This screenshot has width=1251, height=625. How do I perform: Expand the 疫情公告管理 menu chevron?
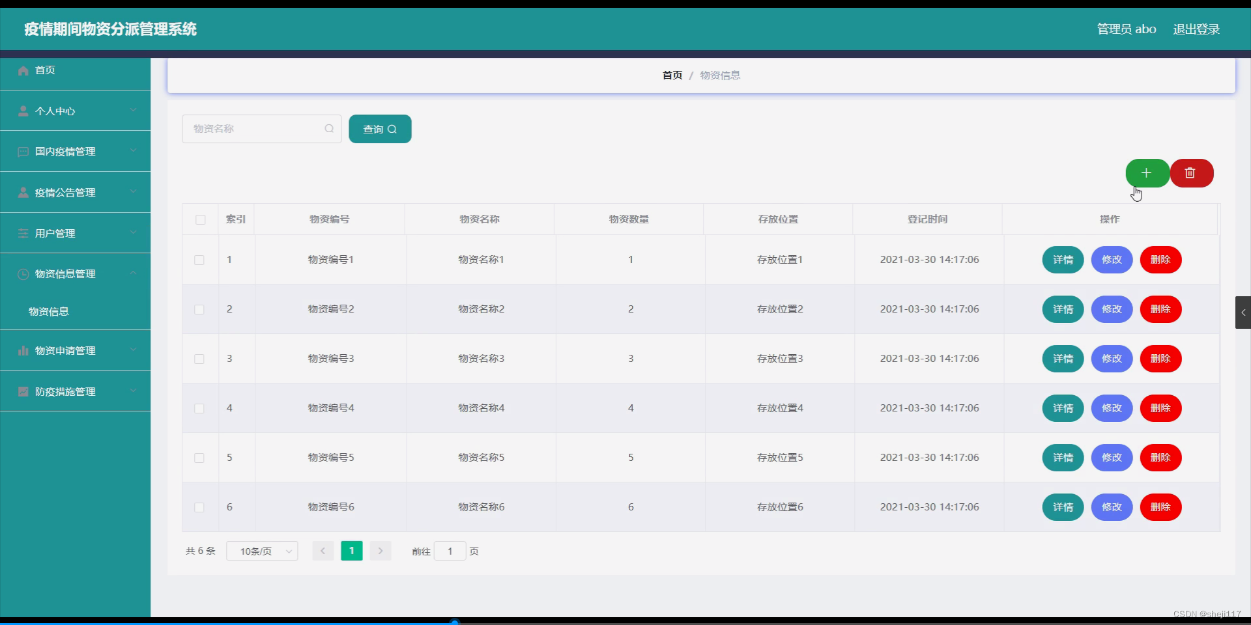[134, 191]
